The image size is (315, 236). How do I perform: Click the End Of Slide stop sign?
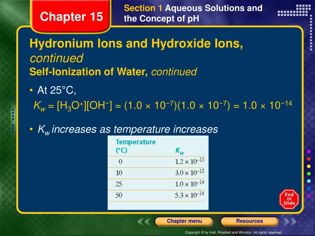[289, 199]
